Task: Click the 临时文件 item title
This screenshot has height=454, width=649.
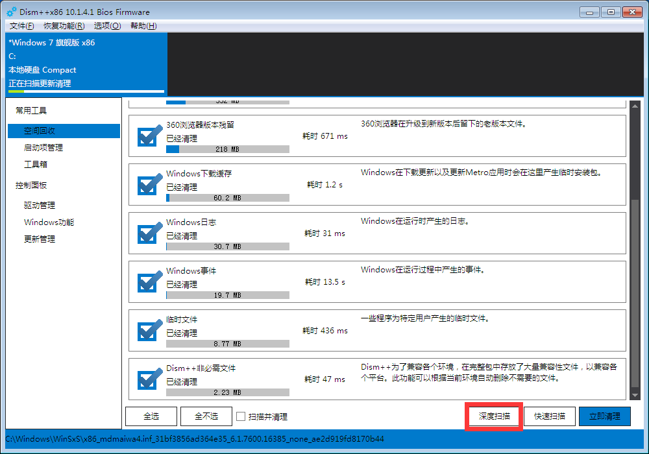Action: pos(182,320)
